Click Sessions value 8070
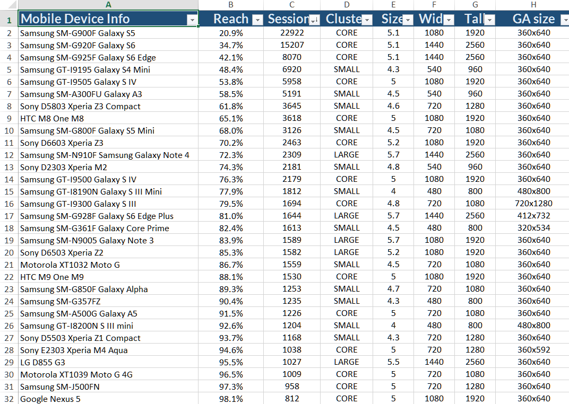 tap(292, 57)
